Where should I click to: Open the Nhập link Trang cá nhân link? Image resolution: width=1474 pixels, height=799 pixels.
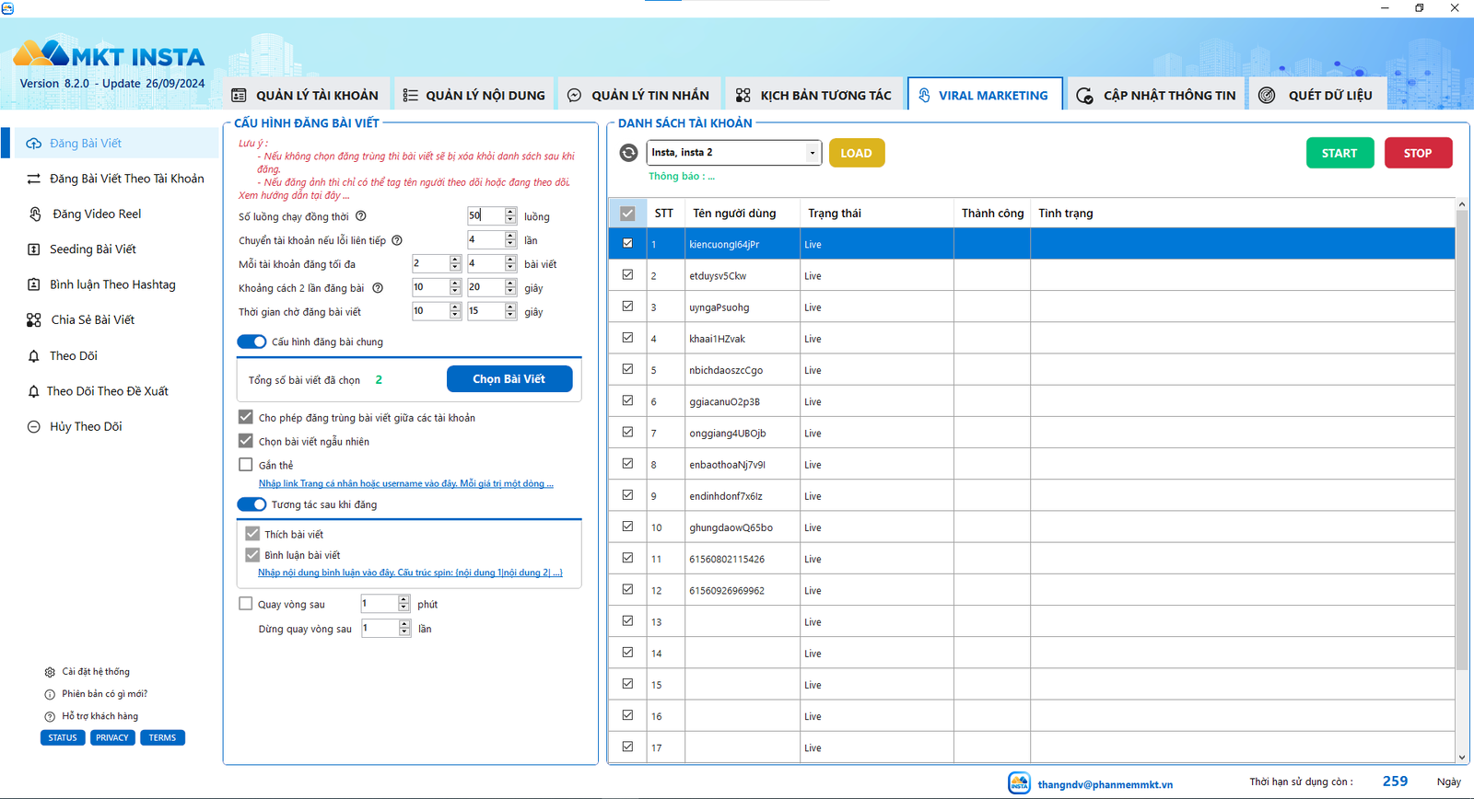click(x=405, y=483)
